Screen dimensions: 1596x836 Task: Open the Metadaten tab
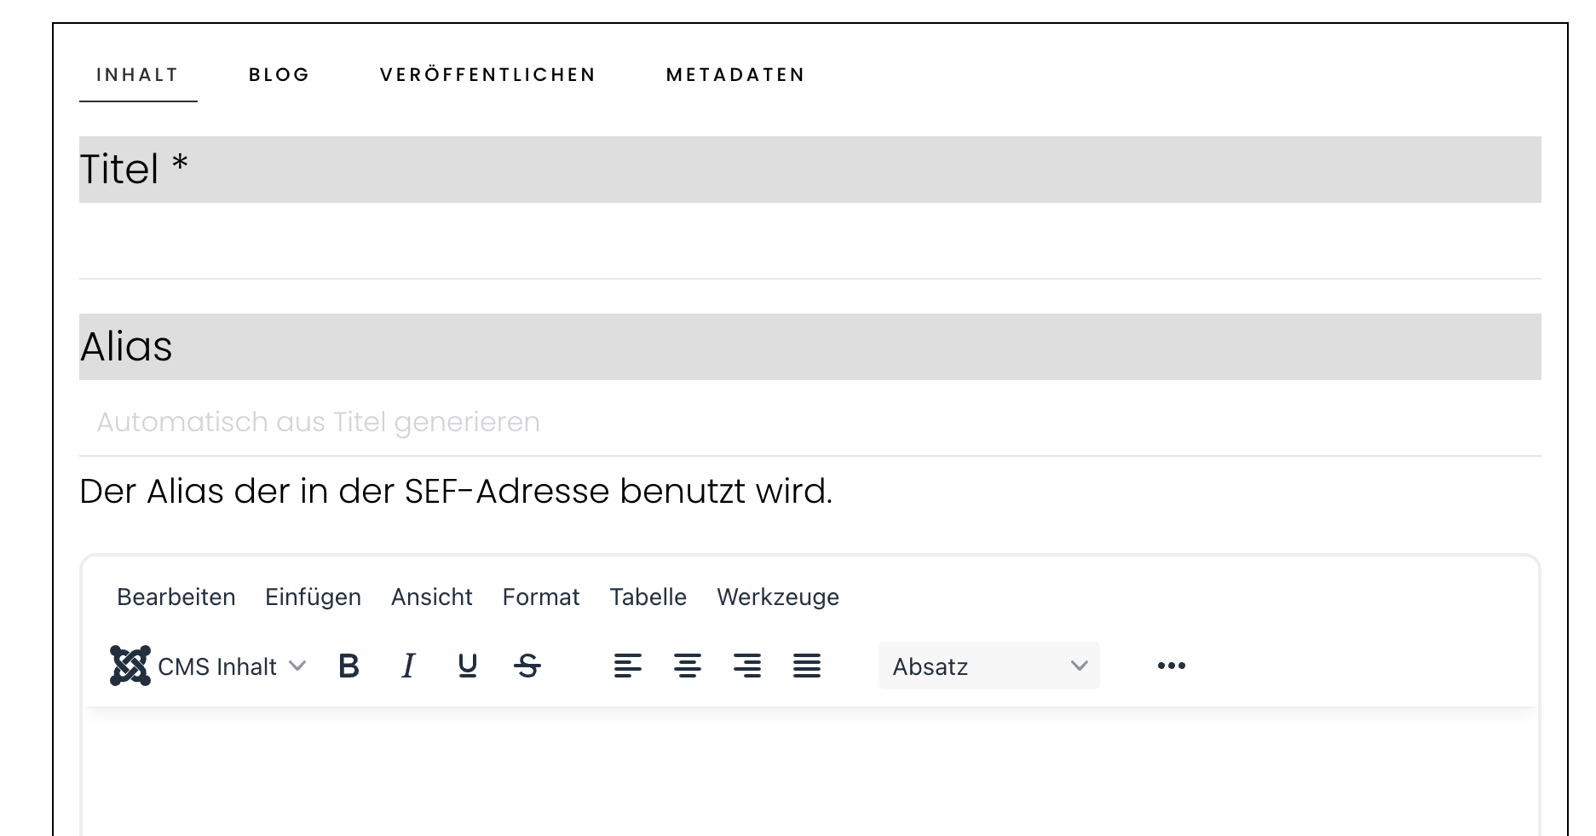click(735, 75)
